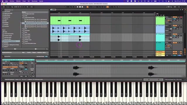Expand the Clap & Snare Loops folder
This screenshot has height=105, width=187.
[22, 17]
